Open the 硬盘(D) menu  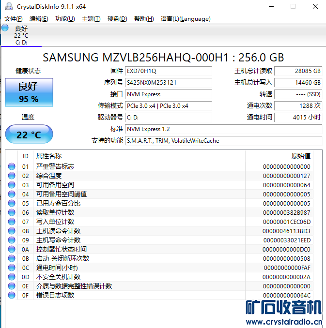tap(117, 19)
